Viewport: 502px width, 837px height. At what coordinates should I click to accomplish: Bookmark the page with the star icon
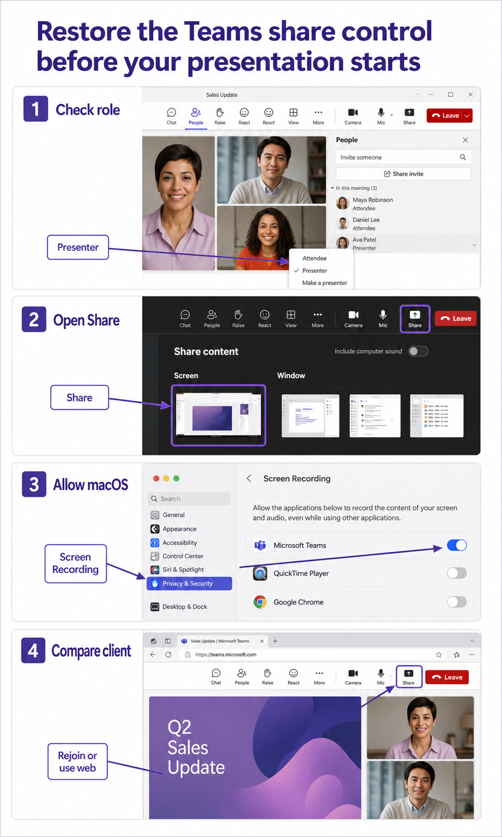point(439,655)
